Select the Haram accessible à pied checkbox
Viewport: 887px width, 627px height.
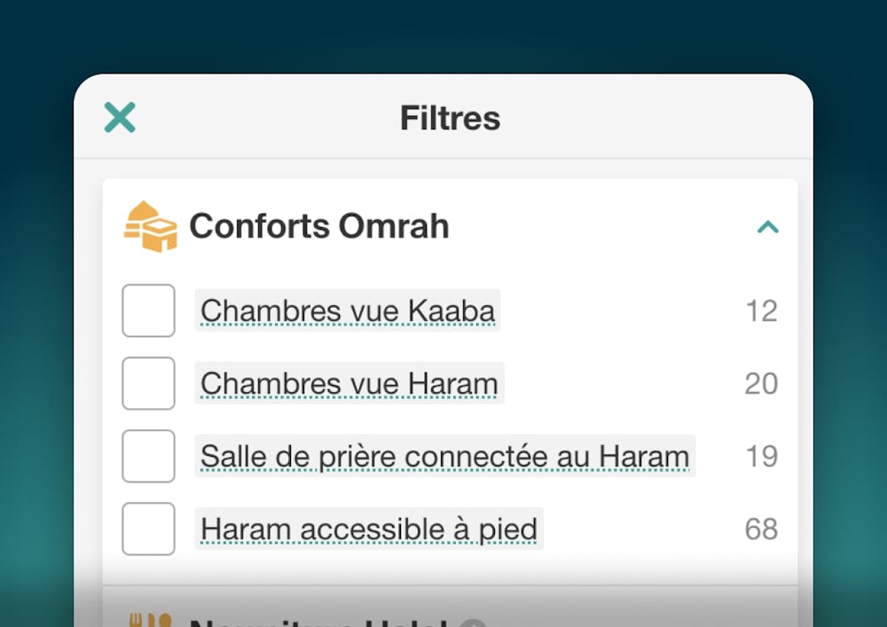pos(148,529)
